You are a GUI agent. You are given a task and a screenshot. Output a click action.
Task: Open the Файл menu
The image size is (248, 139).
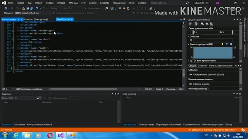(x=10, y=3)
